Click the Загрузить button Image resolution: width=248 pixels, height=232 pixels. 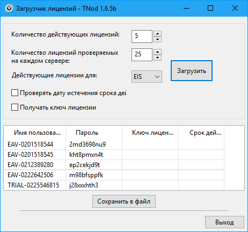pyautogui.click(x=192, y=71)
